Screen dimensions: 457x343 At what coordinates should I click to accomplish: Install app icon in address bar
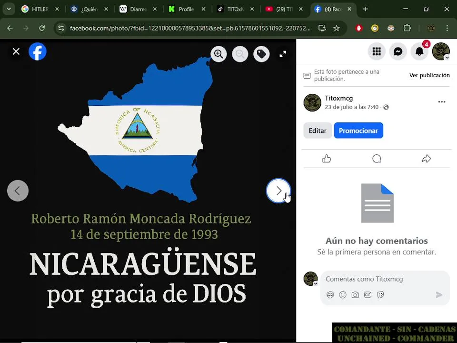322,28
